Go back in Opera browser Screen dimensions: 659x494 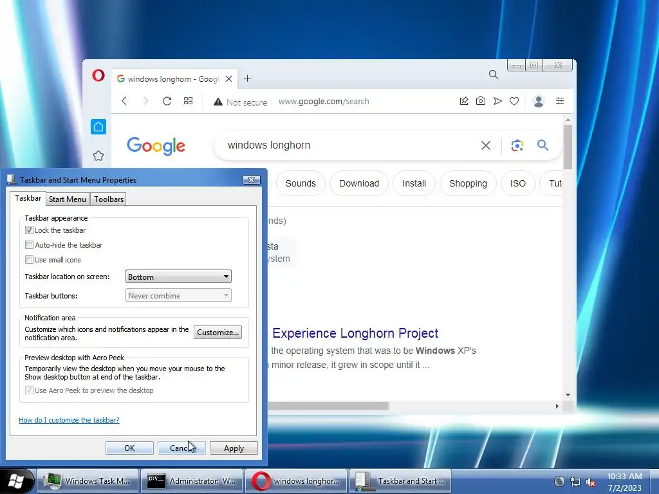click(124, 101)
